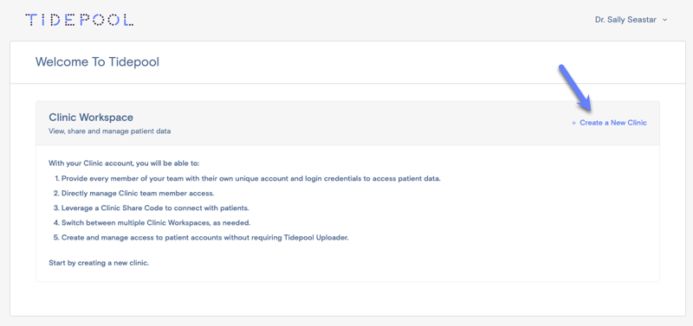Screen dimensions: 693x326
Task: Click the Create a New Clinic link
Action: (609, 123)
